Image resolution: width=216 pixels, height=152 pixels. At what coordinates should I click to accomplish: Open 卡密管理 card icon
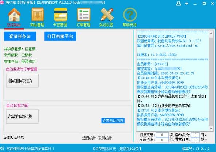pyautogui.click(x=60, y=15)
